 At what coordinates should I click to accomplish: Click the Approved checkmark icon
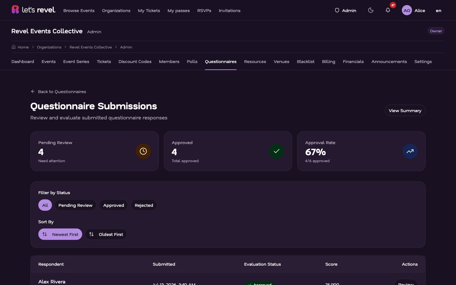[276, 151]
